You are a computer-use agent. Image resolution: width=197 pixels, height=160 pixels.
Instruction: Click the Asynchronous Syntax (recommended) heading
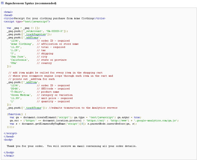point(31,3)
